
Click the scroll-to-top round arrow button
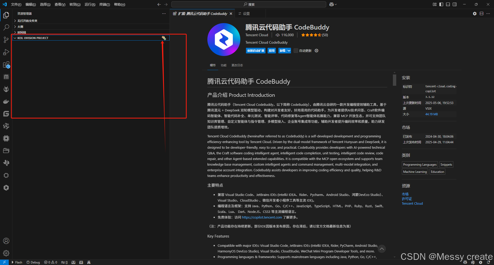click(x=382, y=249)
